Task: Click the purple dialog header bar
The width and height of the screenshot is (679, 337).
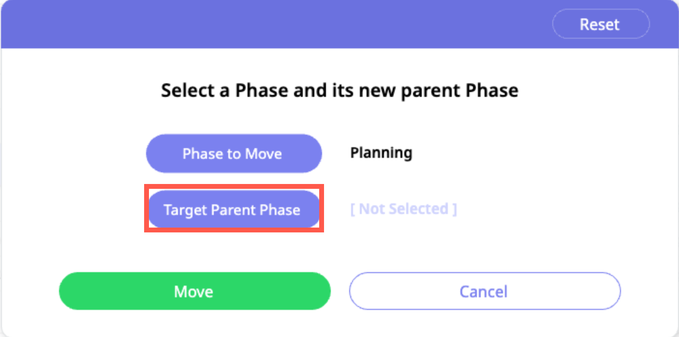Action: click(290, 24)
